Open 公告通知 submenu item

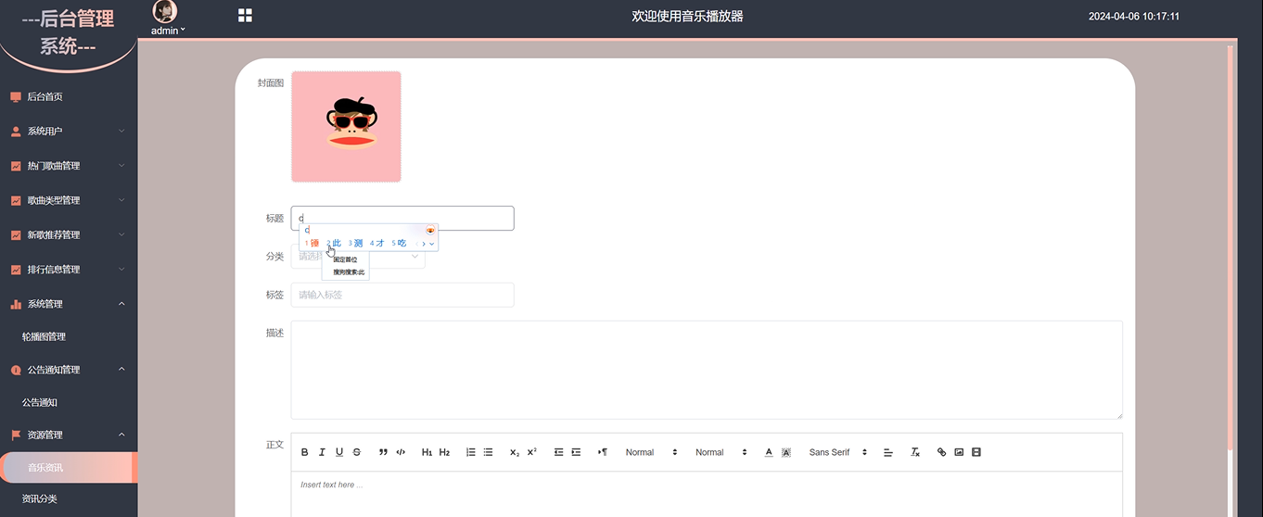click(69, 402)
